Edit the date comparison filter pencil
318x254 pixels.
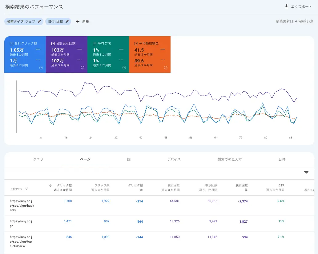[67, 21]
